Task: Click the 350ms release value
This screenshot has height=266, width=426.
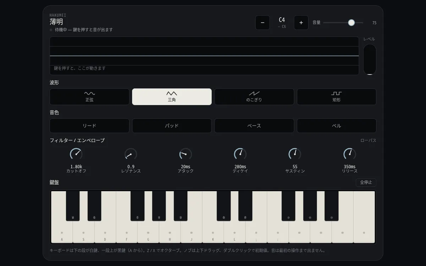Action: (x=350, y=167)
